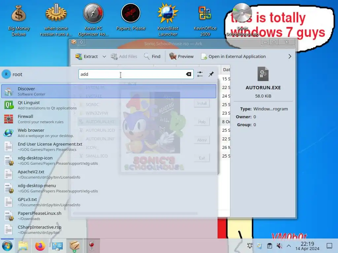
Task: Click the keep-on-all-desktops icon in Ark titlebar
Action: tap(82, 42)
